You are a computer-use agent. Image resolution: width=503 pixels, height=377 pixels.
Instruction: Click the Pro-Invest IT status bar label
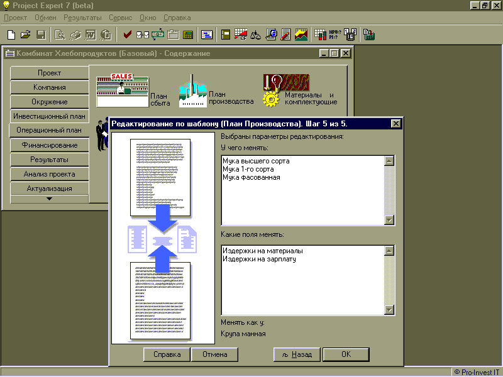[x=477, y=372]
